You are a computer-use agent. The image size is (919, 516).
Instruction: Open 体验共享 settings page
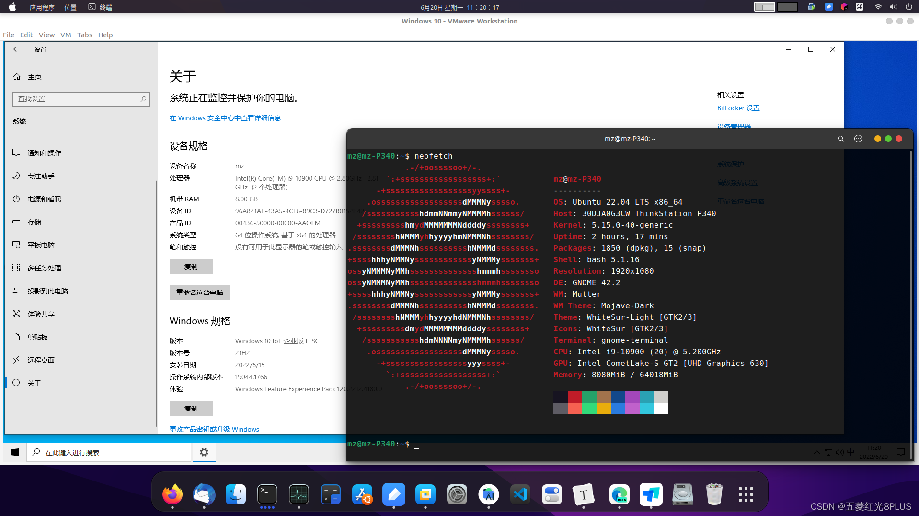pyautogui.click(x=80, y=314)
